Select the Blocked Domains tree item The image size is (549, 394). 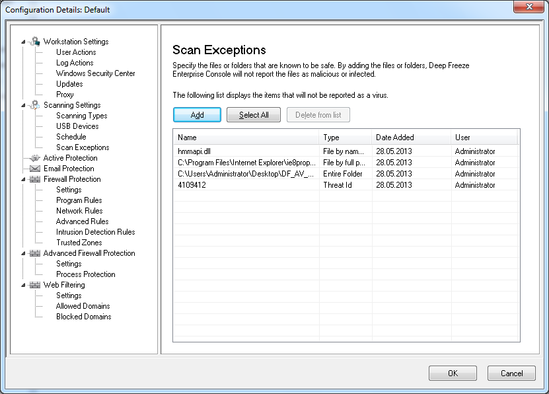(x=83, y=317)
